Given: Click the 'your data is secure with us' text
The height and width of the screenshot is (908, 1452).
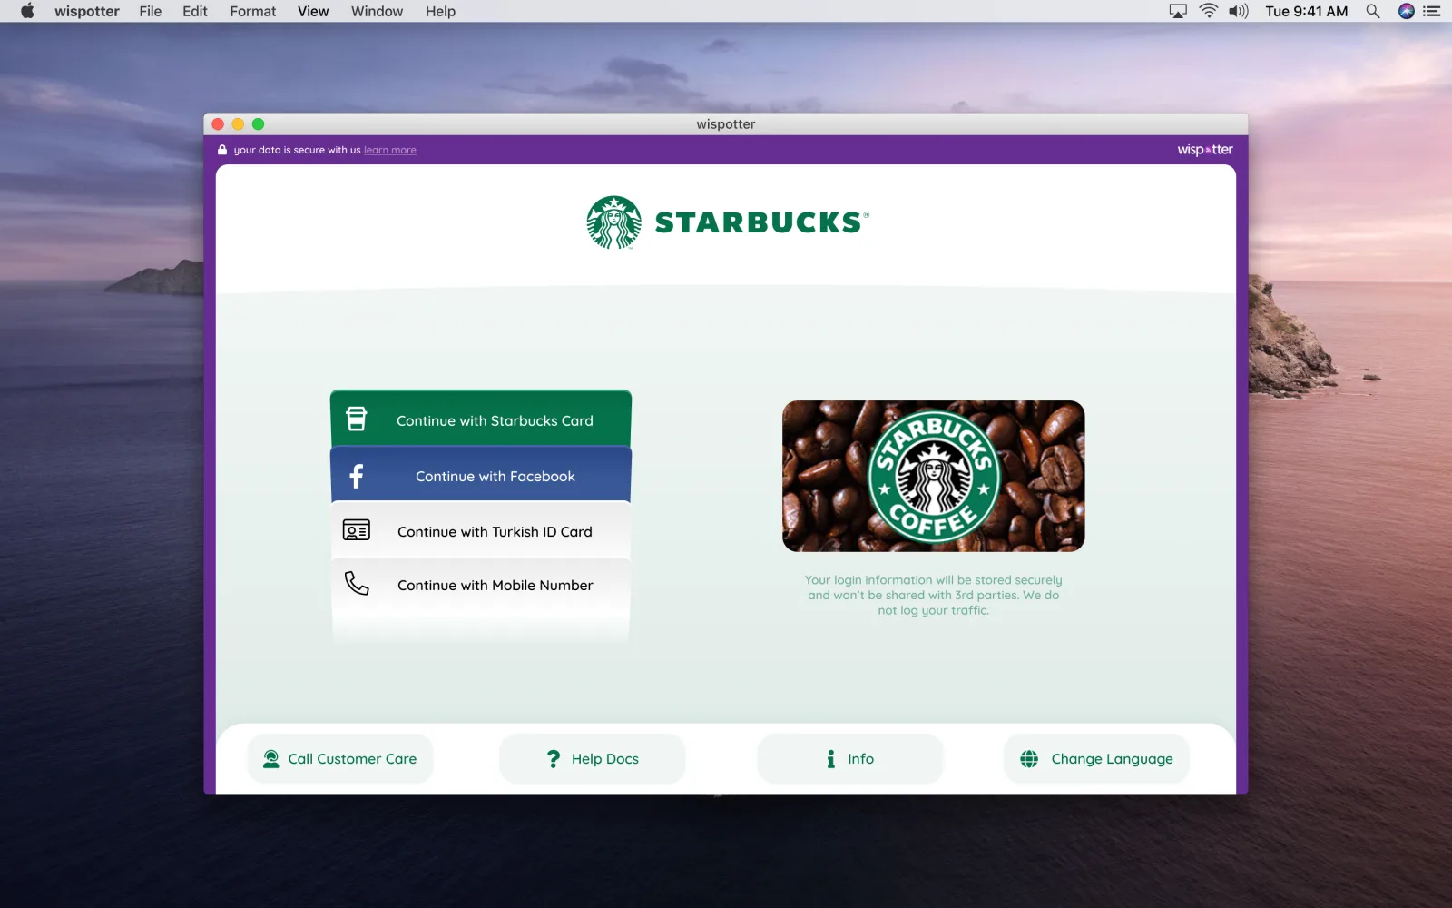Looking at the screenshot, I should [x=298, y=150].
